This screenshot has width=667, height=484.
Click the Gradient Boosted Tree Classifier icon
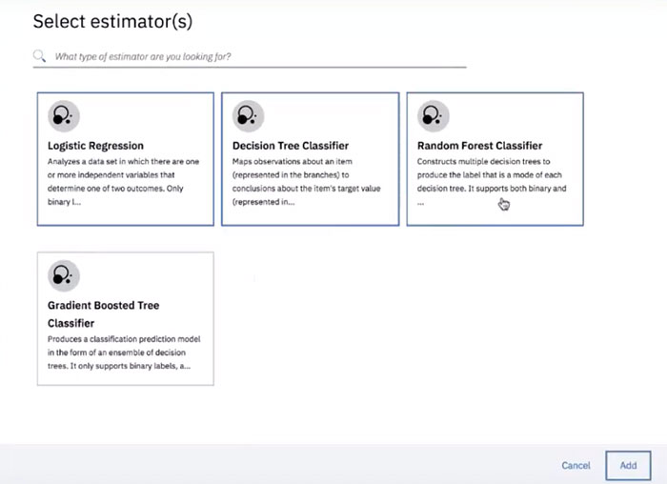63,275
